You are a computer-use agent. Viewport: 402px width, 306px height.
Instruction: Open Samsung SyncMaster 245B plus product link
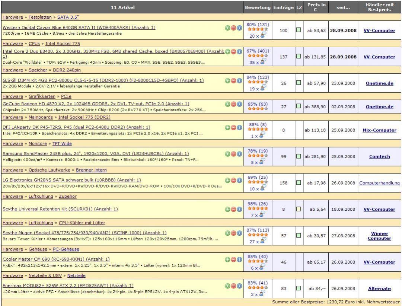click(x=96, y=154)
